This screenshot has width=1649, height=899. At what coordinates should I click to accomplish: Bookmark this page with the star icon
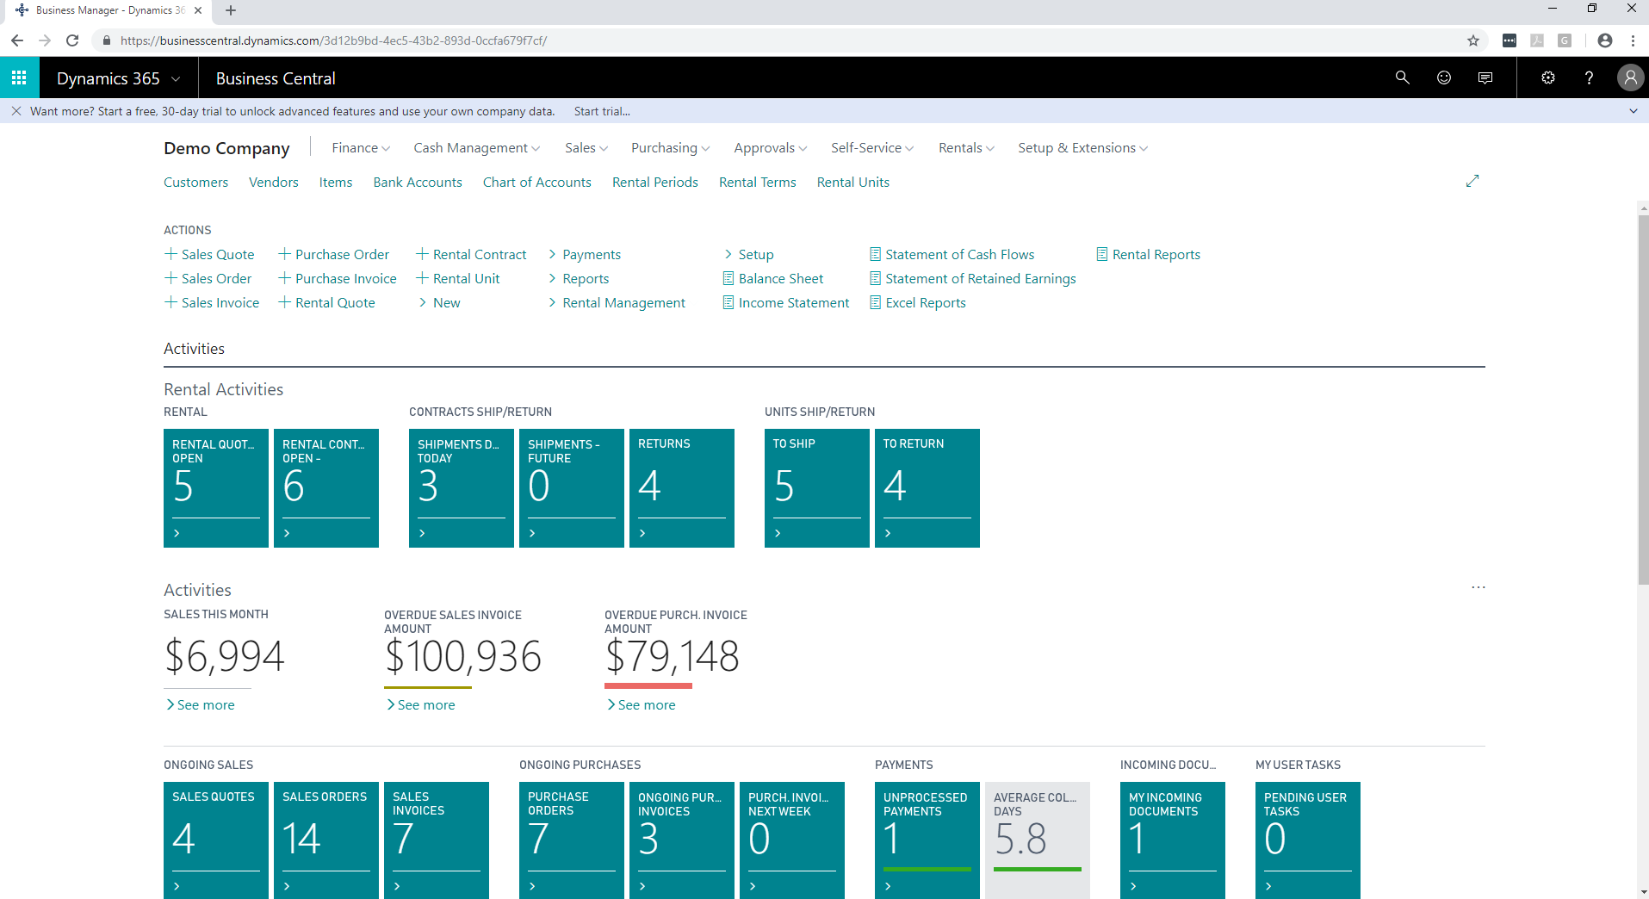(x=1473, y=40)
